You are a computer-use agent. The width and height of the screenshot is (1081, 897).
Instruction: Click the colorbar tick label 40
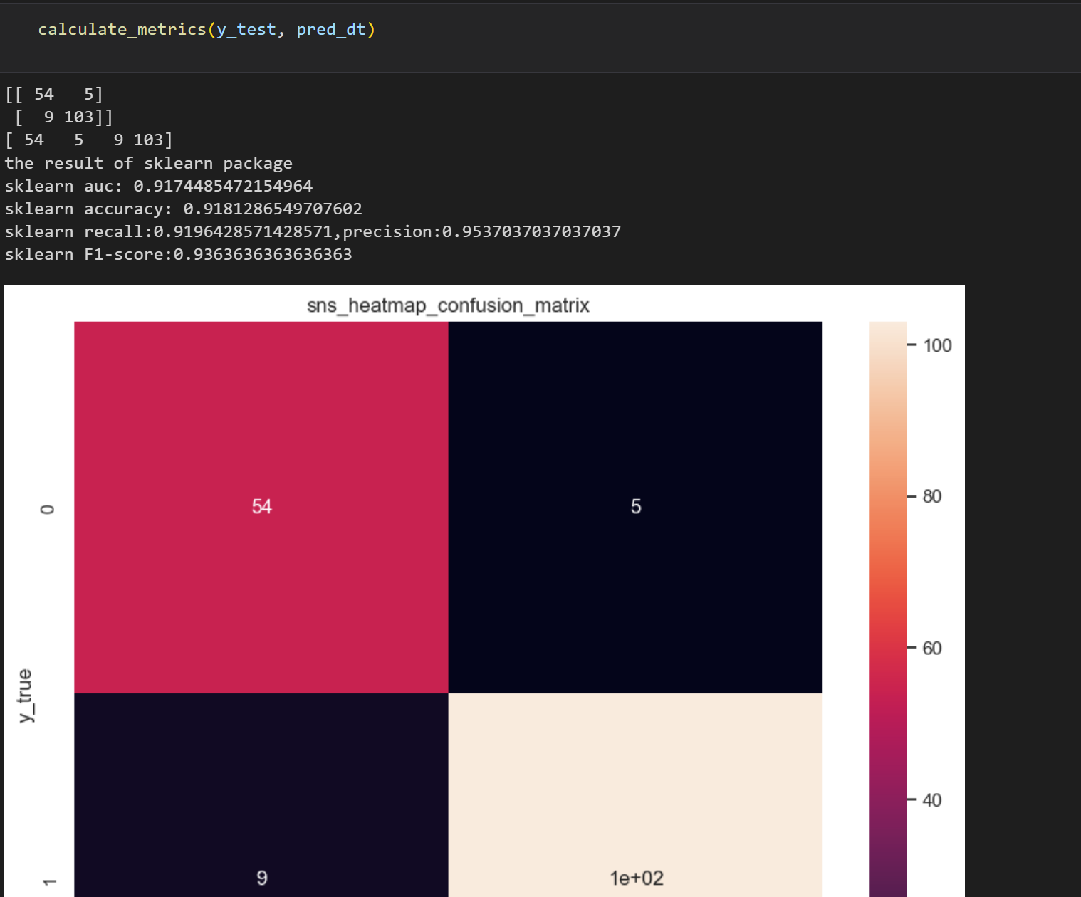coord(932,801)
